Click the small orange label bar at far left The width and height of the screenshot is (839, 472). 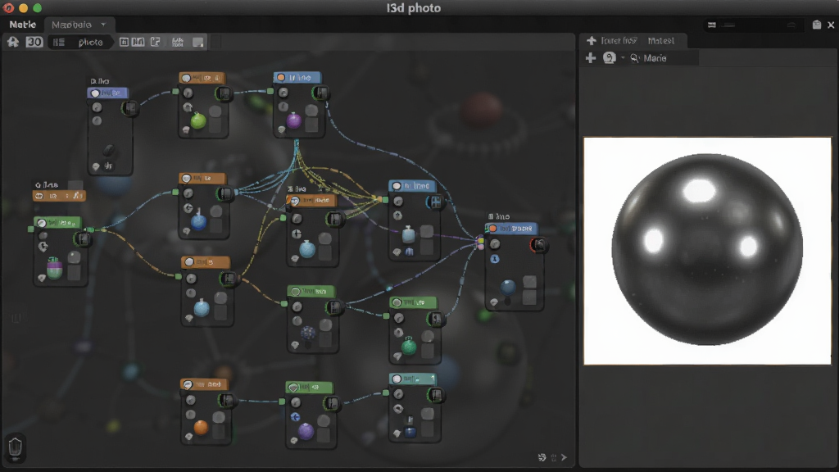click(x=59, y=196)
